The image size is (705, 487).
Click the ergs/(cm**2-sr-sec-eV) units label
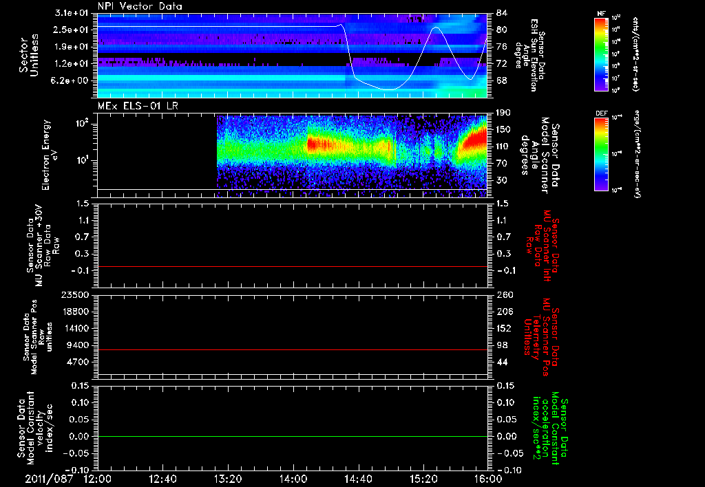click(x=635, y=153)
